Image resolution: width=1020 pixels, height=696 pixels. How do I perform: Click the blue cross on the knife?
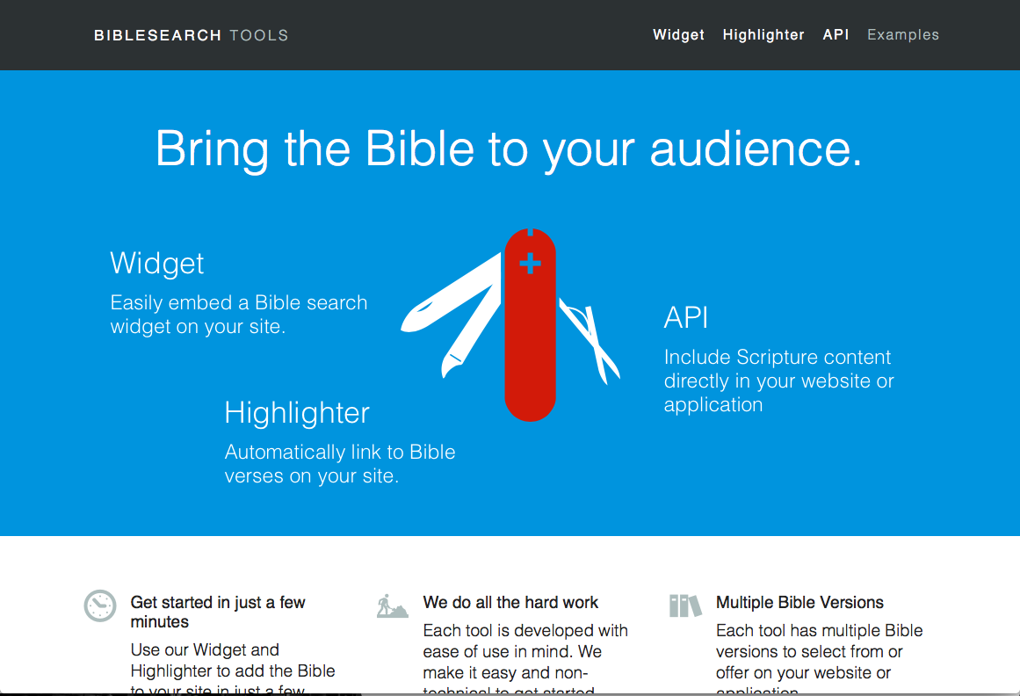[x=530, y=263]
